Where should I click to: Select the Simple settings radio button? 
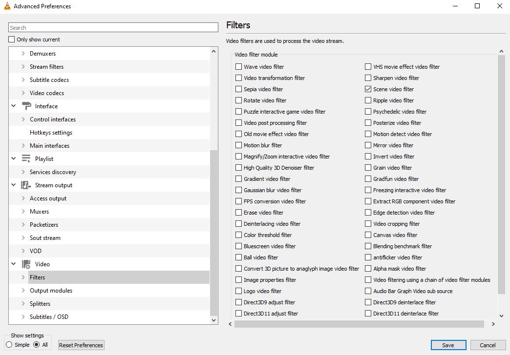pos(9,345)
